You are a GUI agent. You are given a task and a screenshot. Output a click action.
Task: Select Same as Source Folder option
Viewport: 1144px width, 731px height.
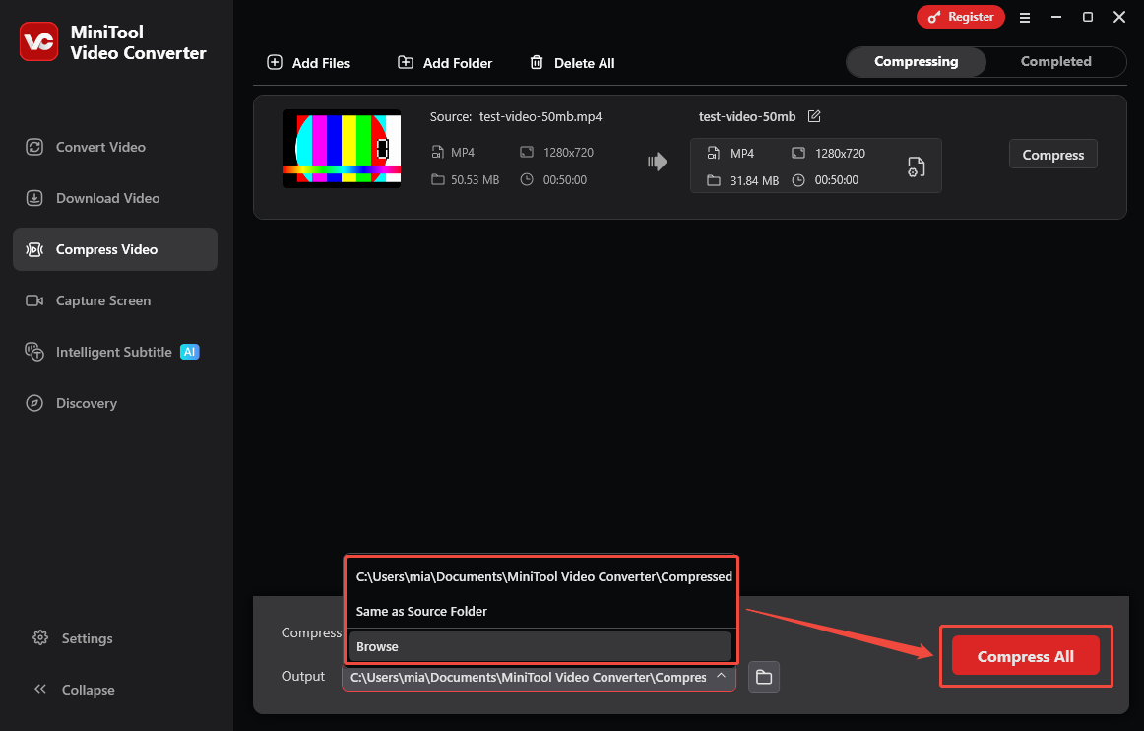421,611
